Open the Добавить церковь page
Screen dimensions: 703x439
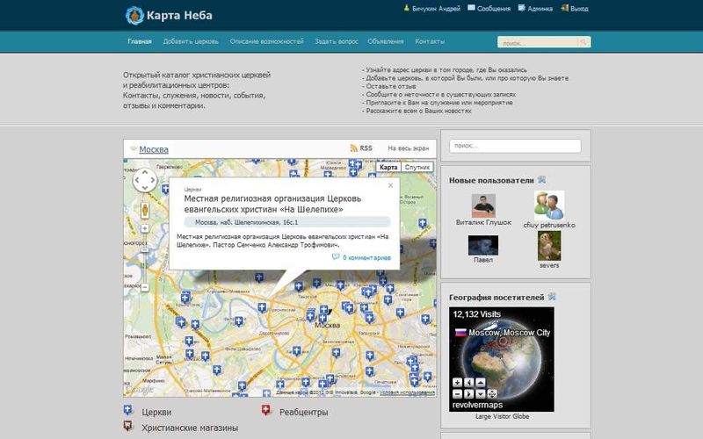pos(191,41)
